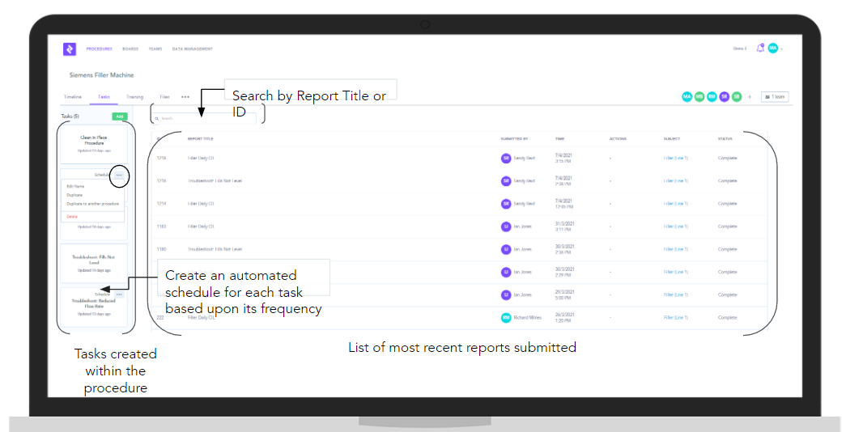Click the search magnifier icon
The height and width of the screenshot is (432, 846).
click(x=157, y=119)
